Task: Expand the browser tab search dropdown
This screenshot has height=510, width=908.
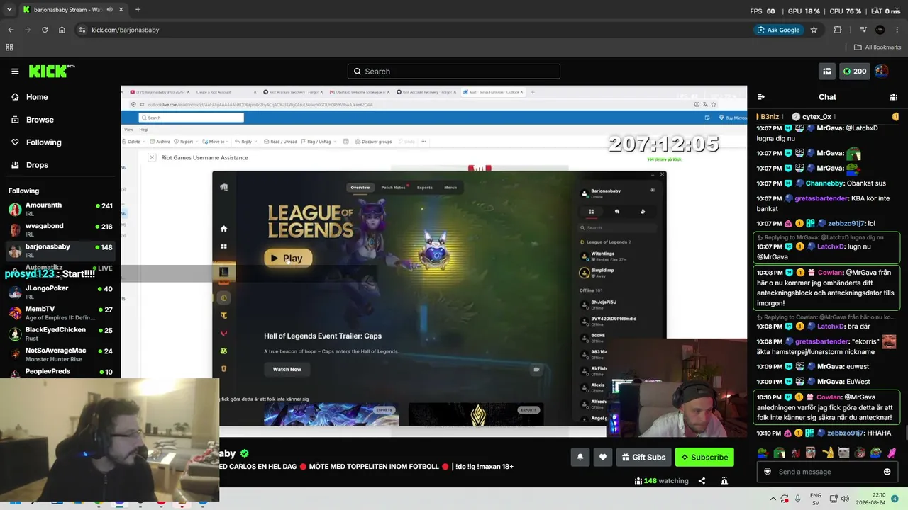Action: [9, 10]
